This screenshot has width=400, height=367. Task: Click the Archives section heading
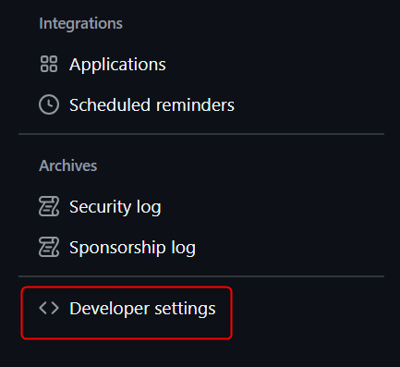[x=67, y=165]
